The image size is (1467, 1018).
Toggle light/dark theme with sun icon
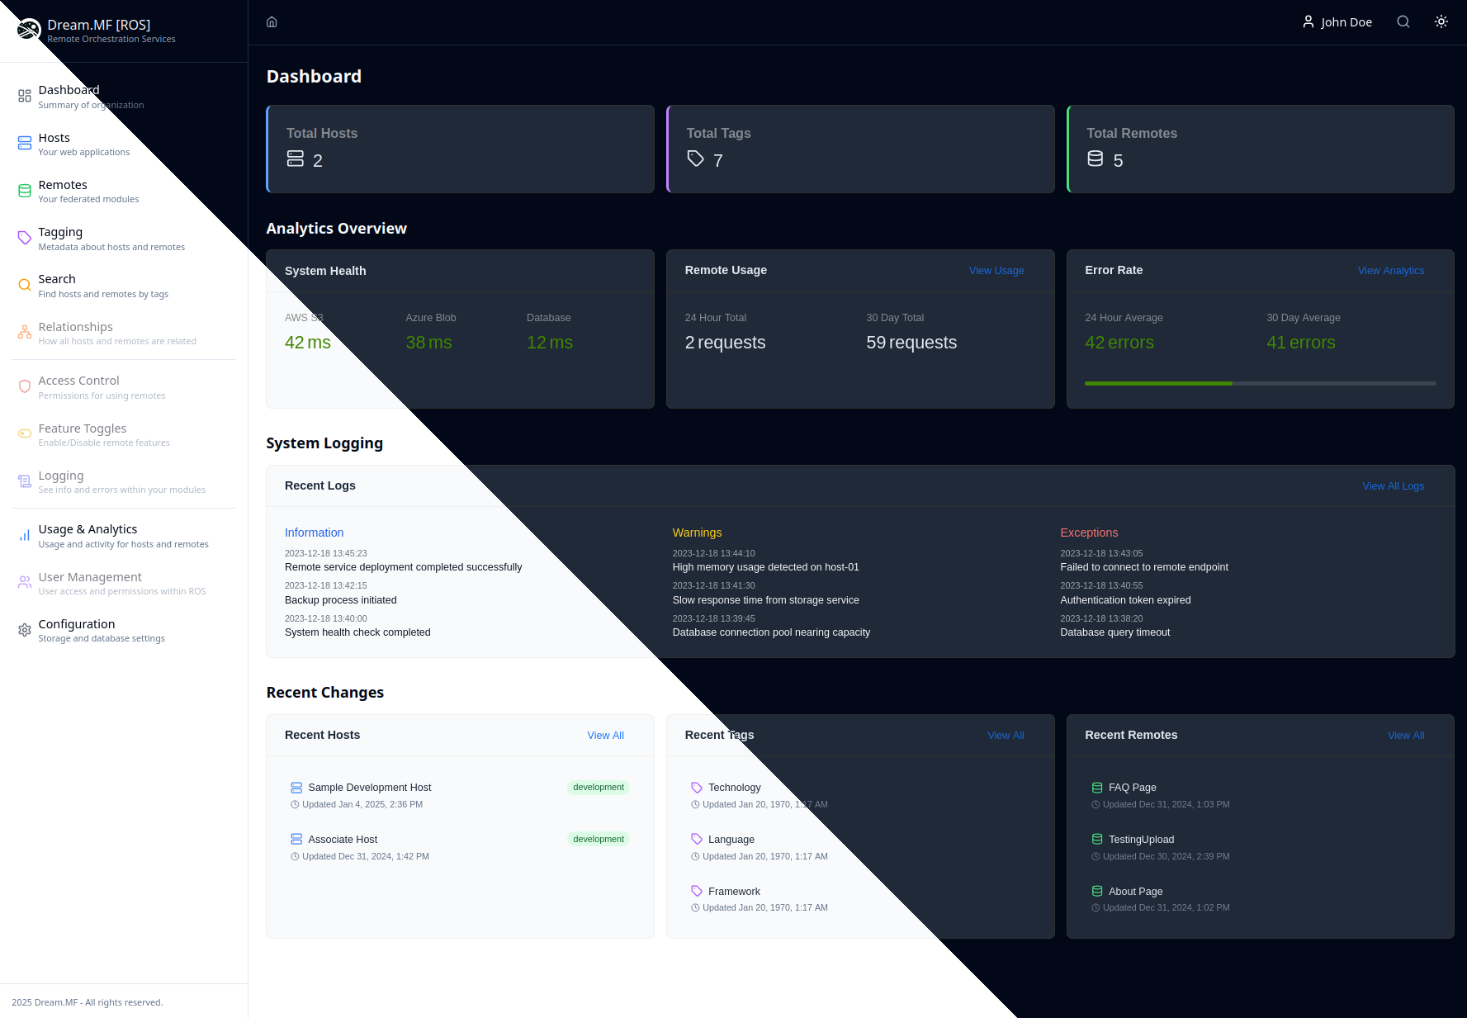click(1441, 22)
